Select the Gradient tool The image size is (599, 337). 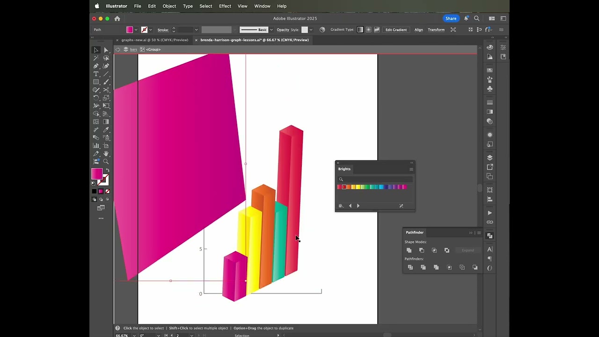point(106,122)
